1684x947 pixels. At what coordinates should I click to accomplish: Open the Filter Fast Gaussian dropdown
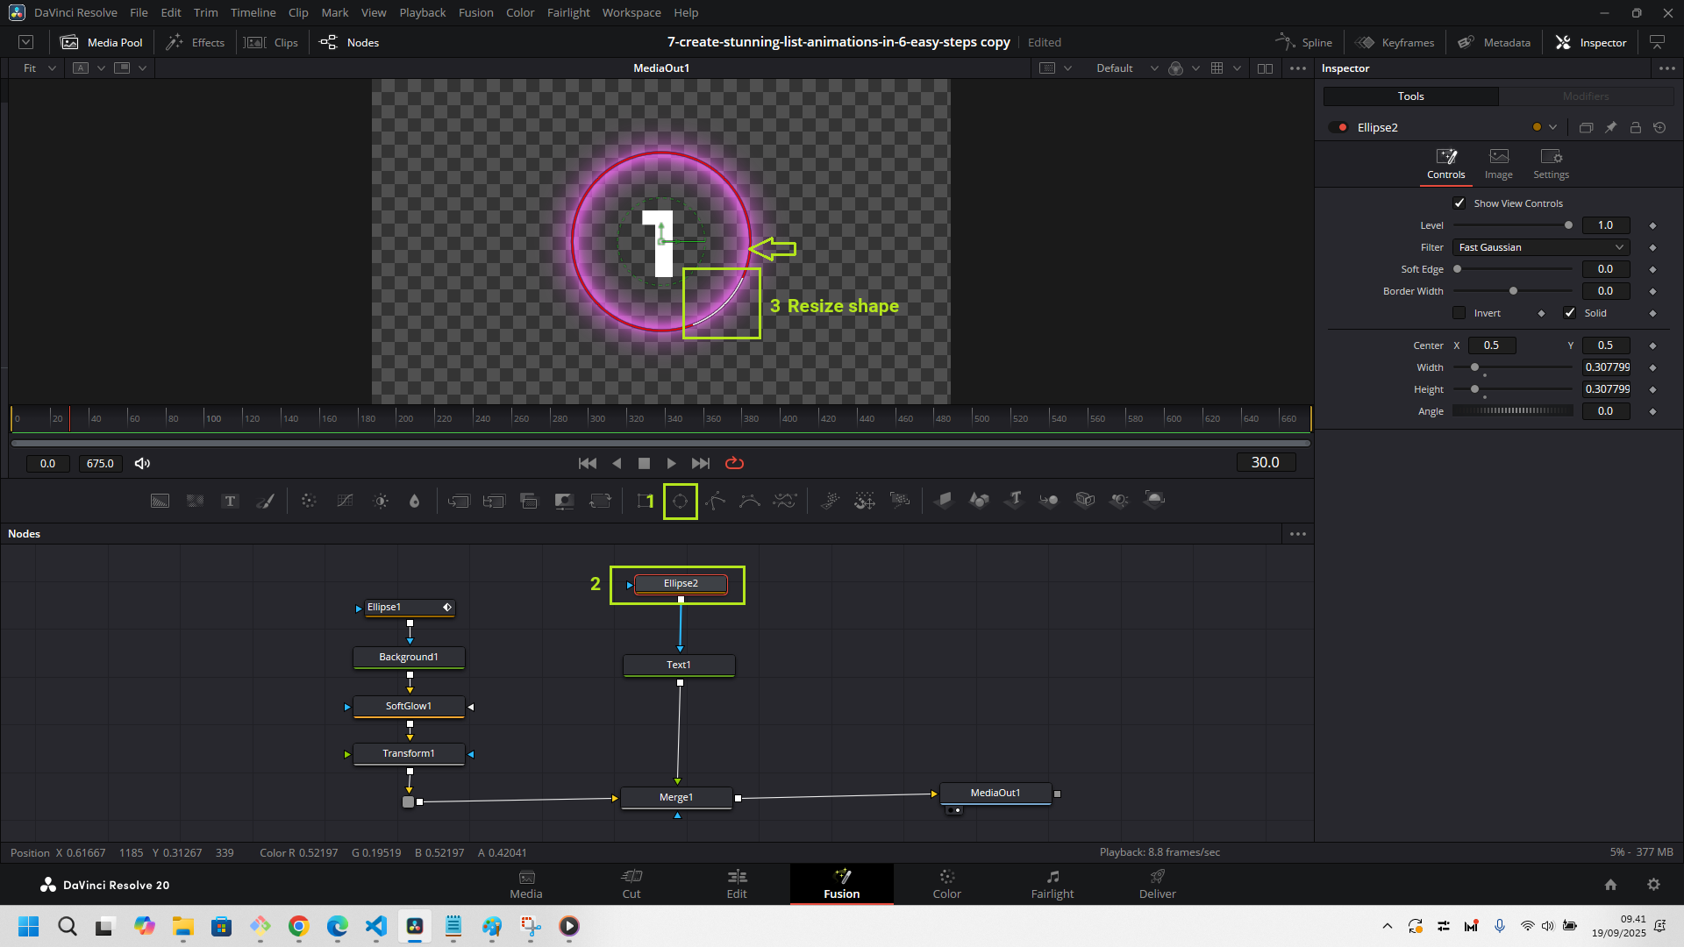(1541, 247)
